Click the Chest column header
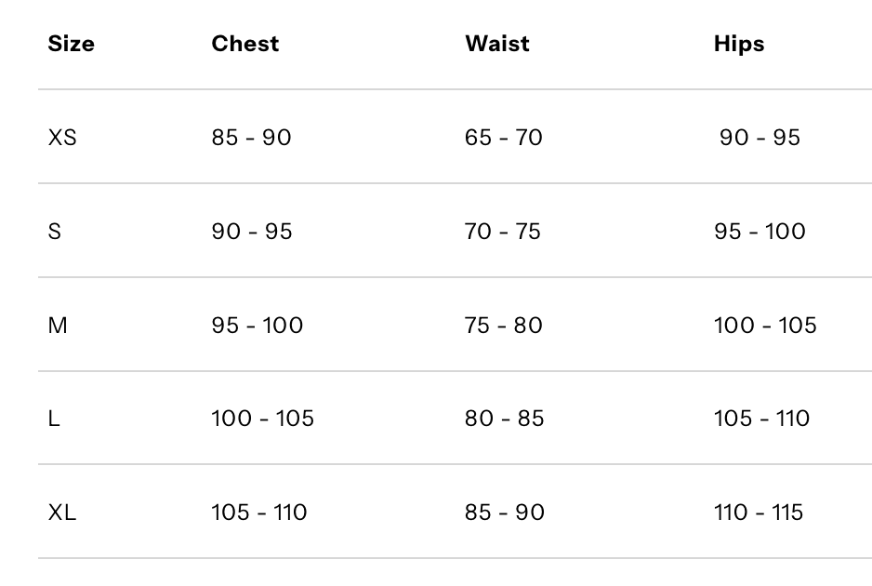Screen dimensions: 872x586 tap(244, 44)
